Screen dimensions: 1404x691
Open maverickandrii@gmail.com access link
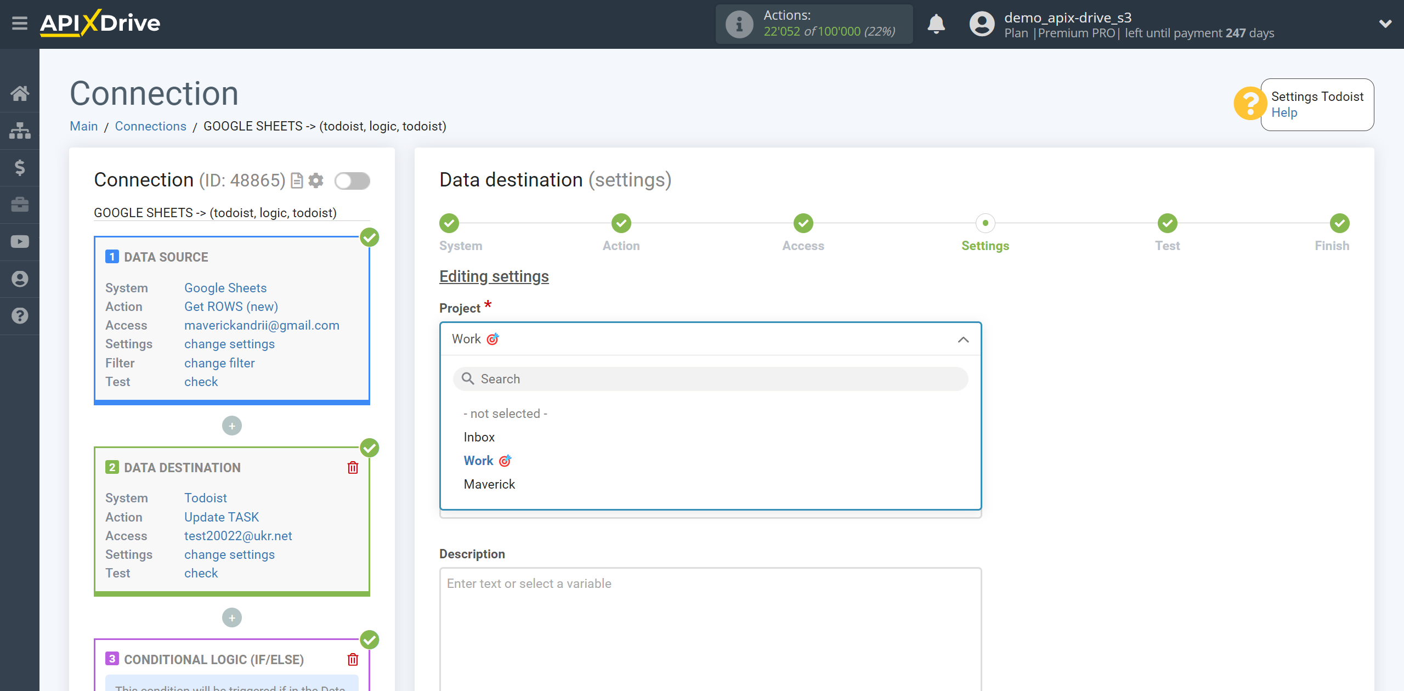click(x=262, y=325)
